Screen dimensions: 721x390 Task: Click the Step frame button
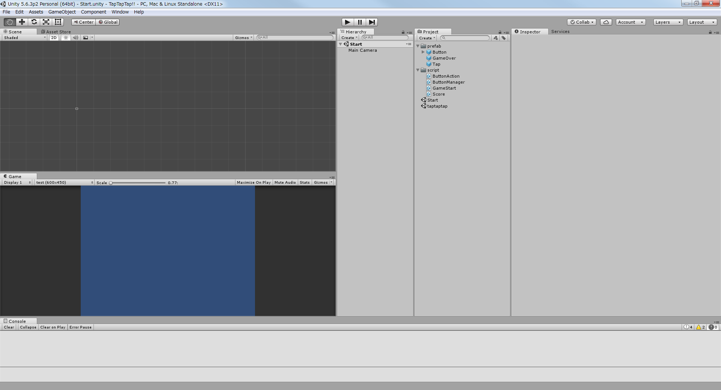click(372, 22)
